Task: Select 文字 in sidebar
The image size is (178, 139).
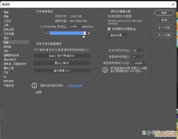Action: pos(6,73)
